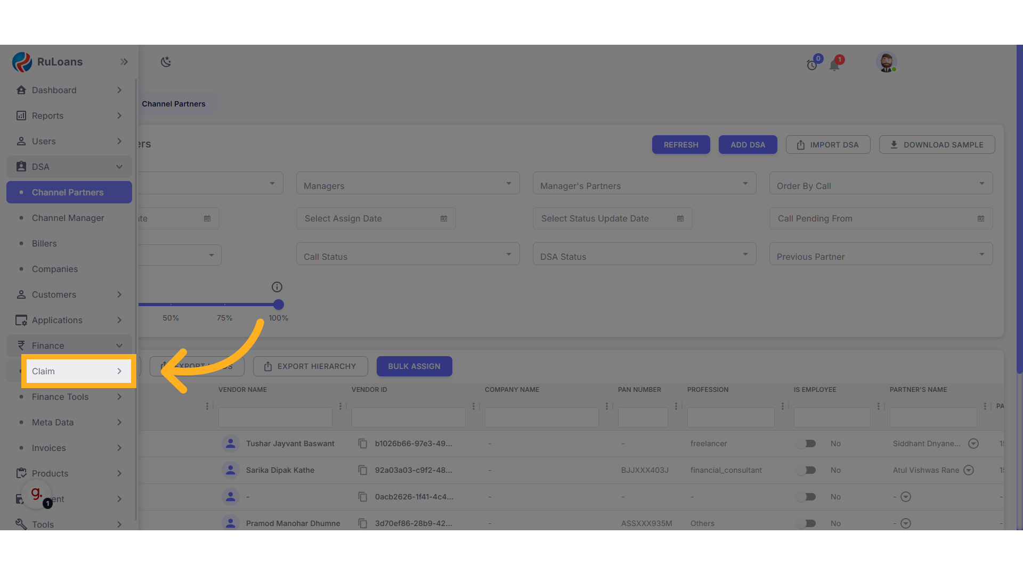
Task: Open the clock reminders icon
Action: 811,65
